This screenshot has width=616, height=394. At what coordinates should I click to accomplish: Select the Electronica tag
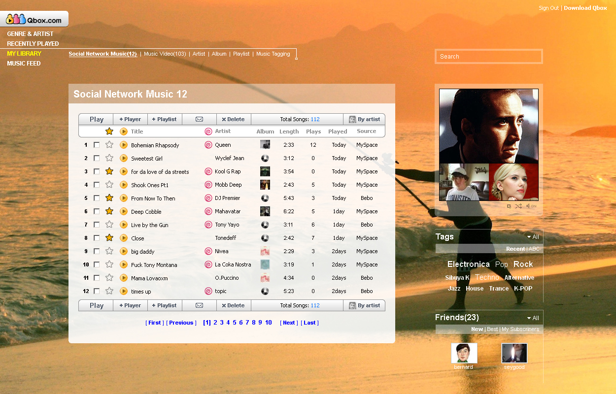[x=469, y=264]
